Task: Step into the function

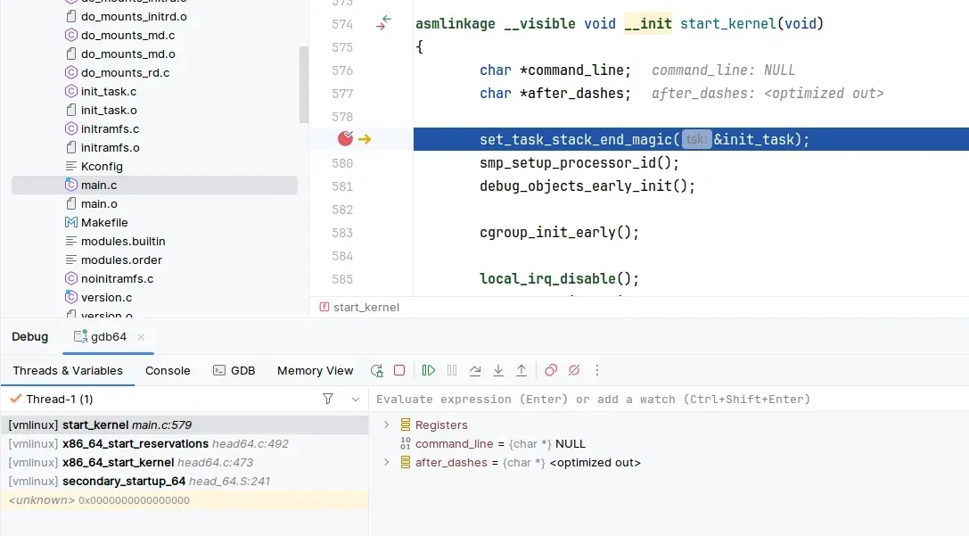Action: 498,370
